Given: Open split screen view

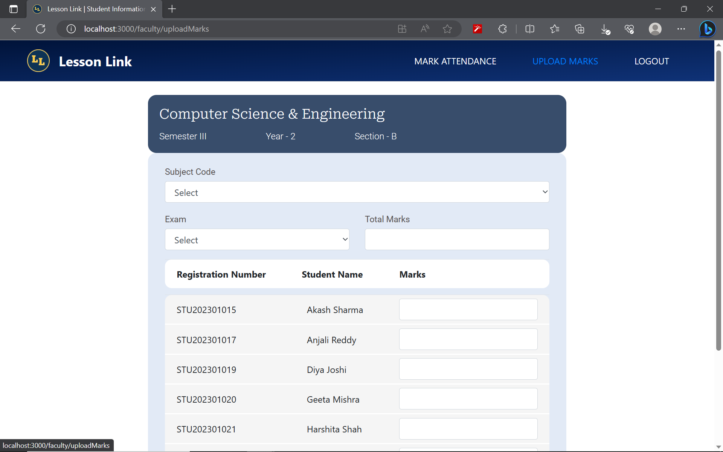Looking at the screenshot, I should [529, 29].
